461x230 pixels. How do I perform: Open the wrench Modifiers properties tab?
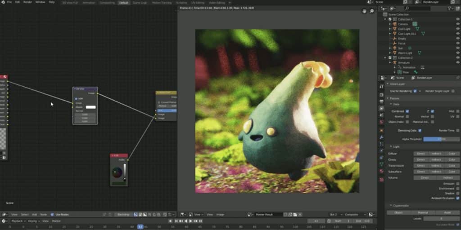coord(381,137)
